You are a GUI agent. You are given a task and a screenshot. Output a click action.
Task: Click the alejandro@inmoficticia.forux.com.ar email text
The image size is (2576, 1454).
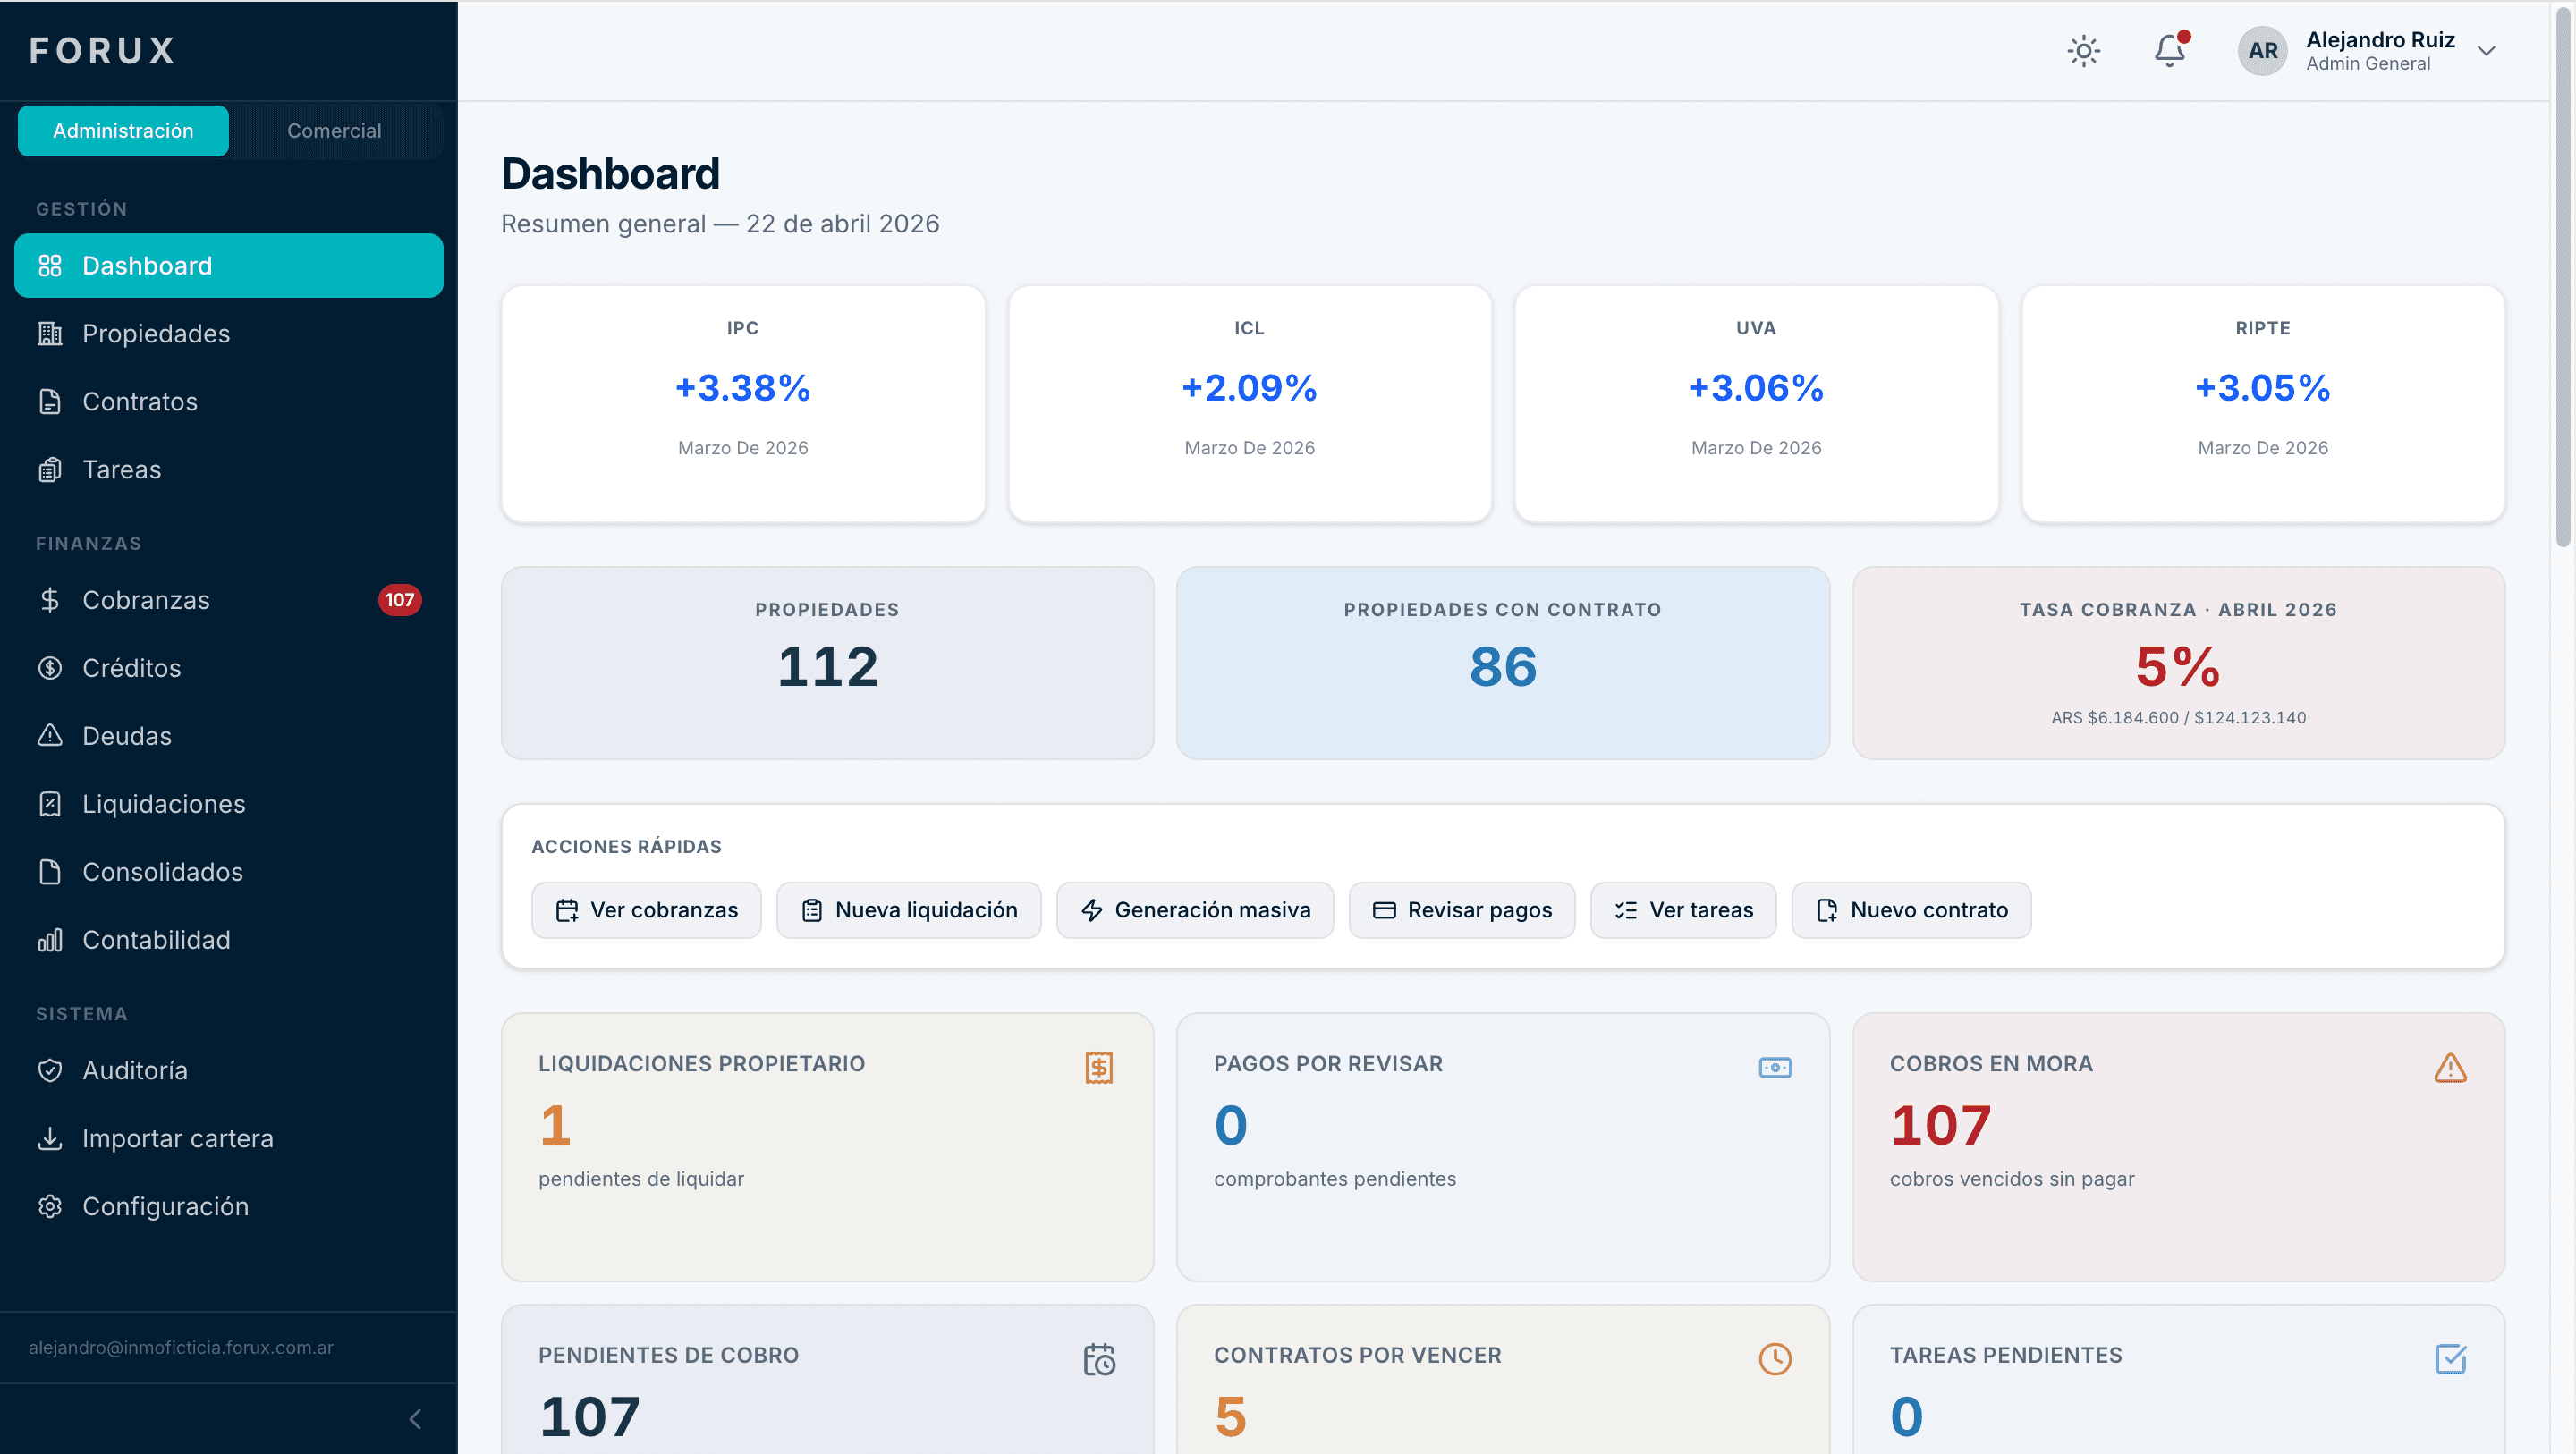pyautogui.click(x=181, y=1347)
